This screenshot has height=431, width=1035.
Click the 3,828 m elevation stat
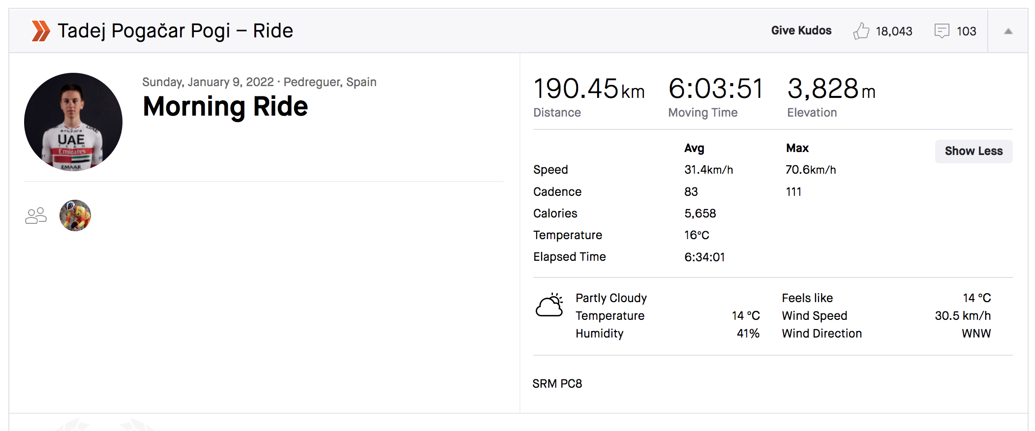[831, 89]
